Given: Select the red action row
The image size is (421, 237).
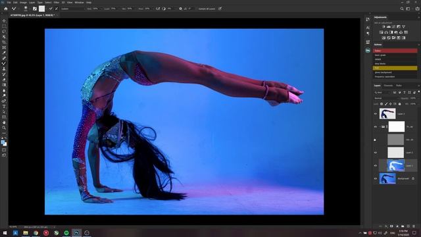Looking at the screenshot, I should (395, 51).
